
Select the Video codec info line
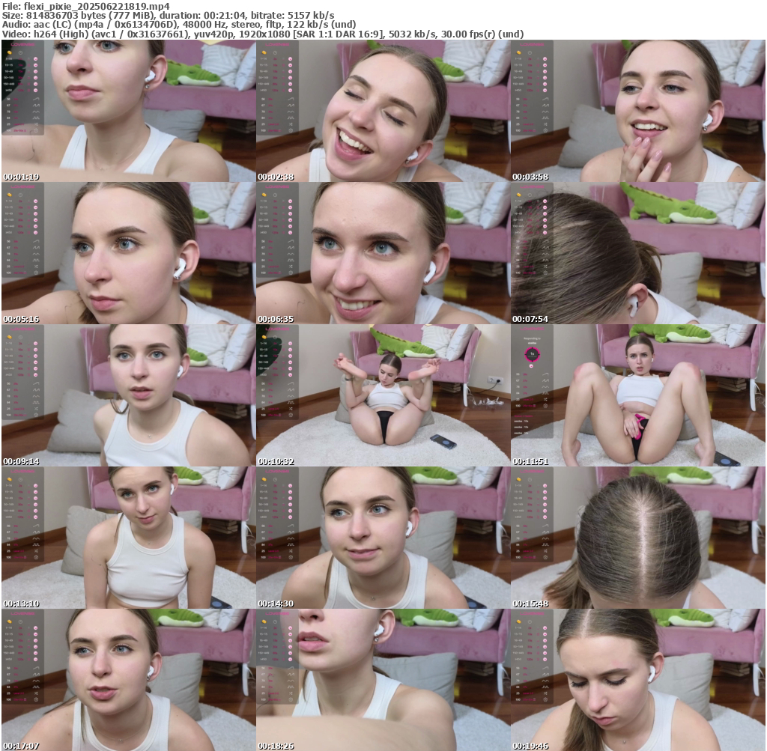pyautogui.click(x=262, y=34)
